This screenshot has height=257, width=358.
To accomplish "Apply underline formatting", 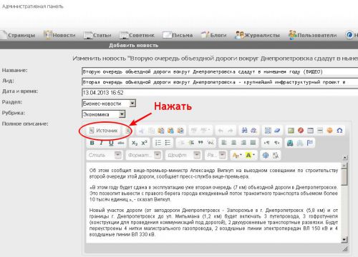I will click(x=111, y=143).
